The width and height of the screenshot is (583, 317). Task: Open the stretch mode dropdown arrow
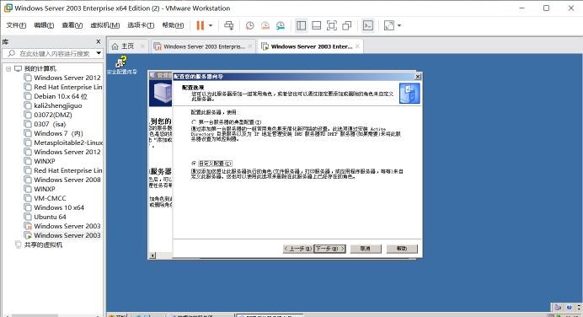tap(399, 25)
